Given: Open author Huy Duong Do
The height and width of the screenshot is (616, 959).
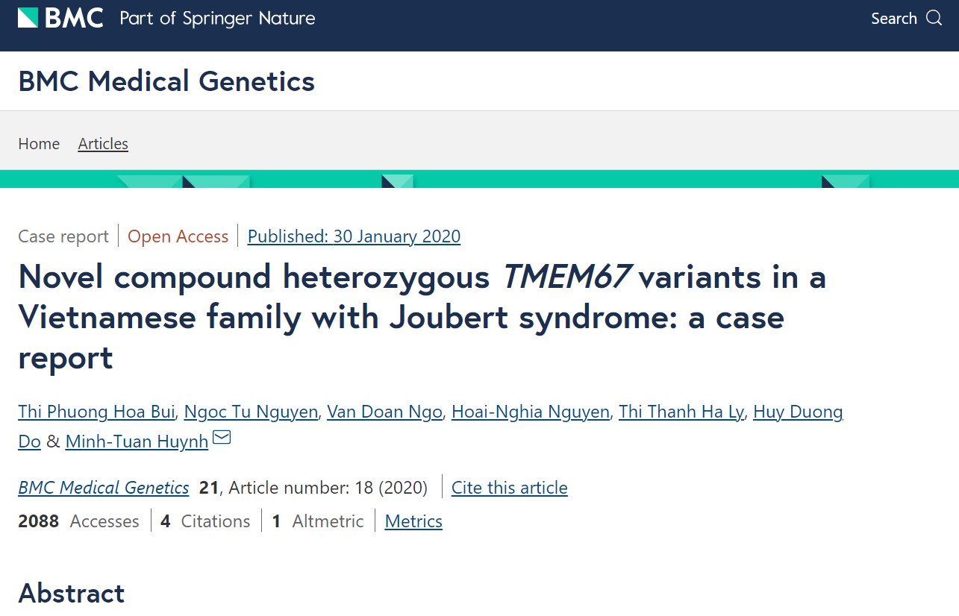Looking at the screenshot, I should [798, 412].
